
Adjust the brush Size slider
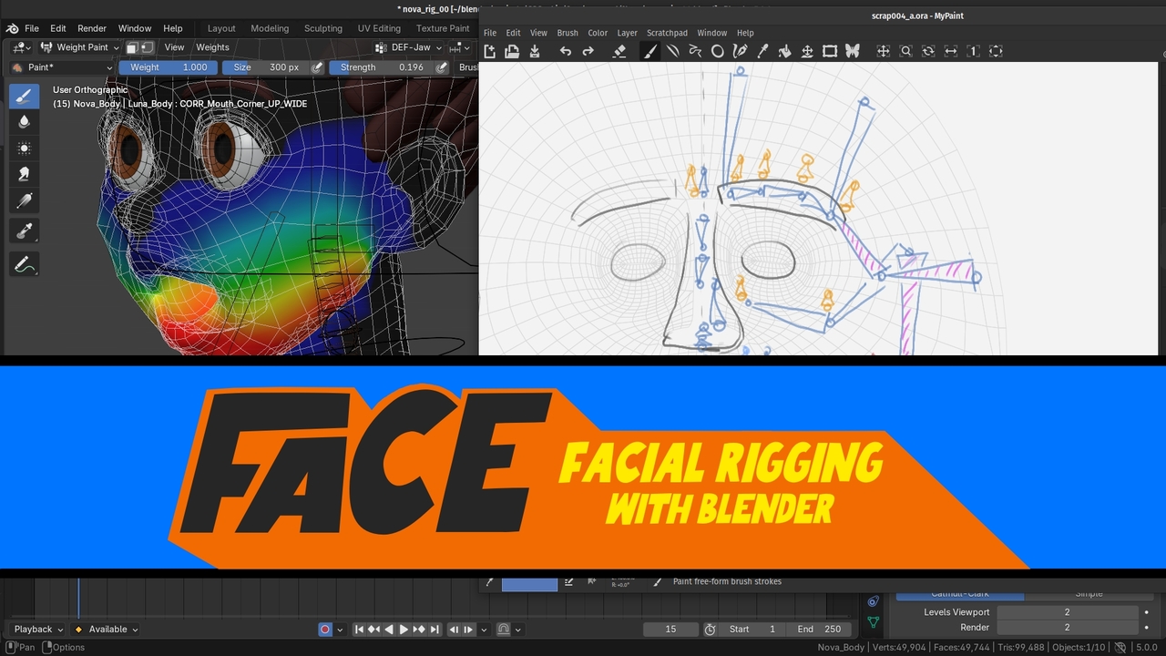coord(265,67)
